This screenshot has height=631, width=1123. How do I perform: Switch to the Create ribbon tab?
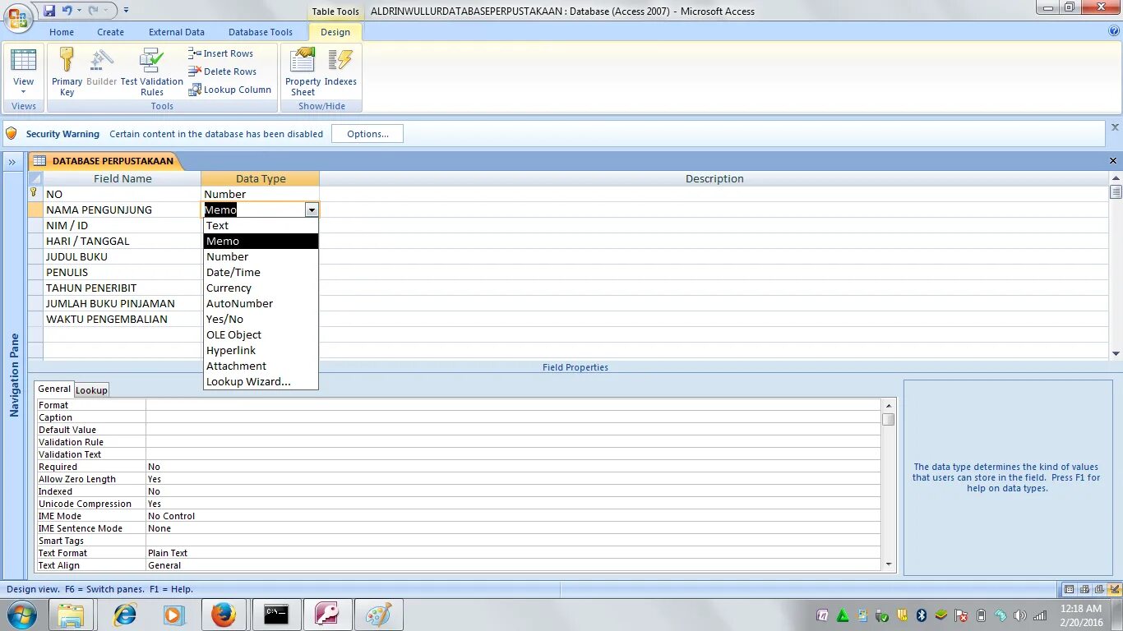click(110, 32)
